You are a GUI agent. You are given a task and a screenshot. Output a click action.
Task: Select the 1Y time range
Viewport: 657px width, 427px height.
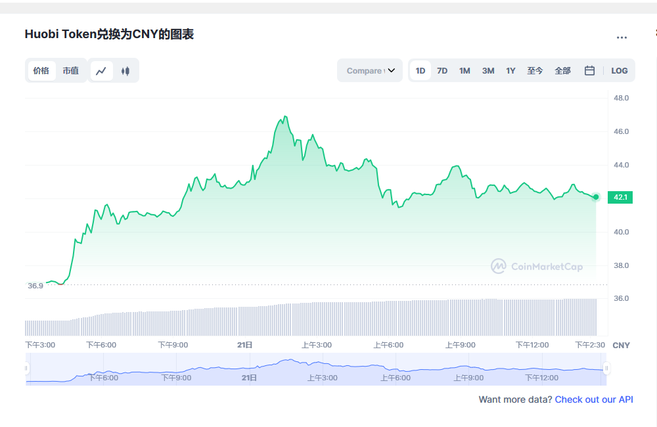(510, 70)
